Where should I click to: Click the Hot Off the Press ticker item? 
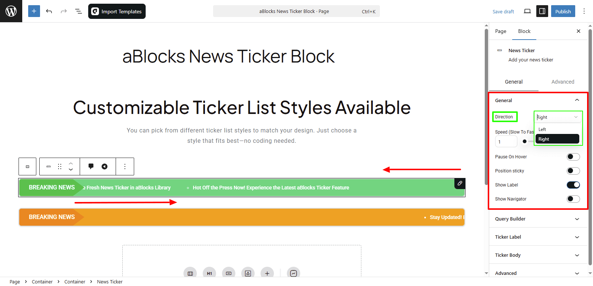tap(271, 188)
